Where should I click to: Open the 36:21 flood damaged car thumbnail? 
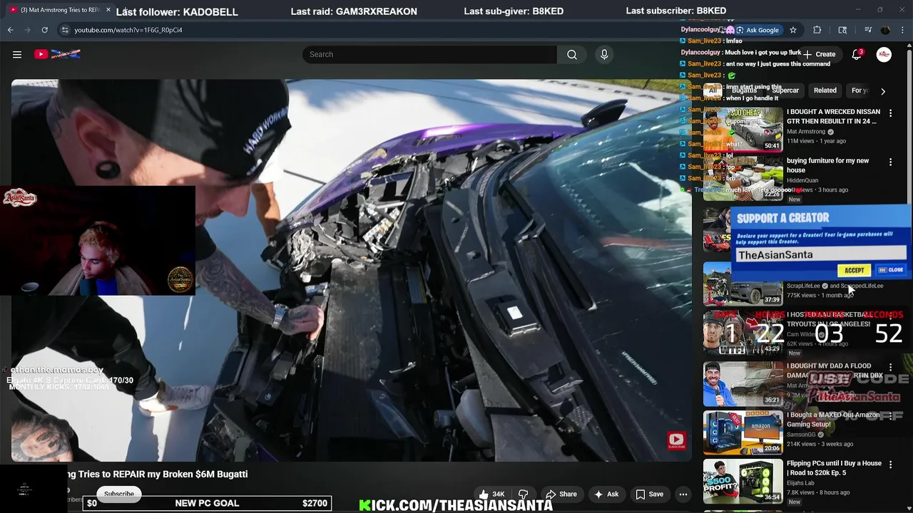point(743,383)
